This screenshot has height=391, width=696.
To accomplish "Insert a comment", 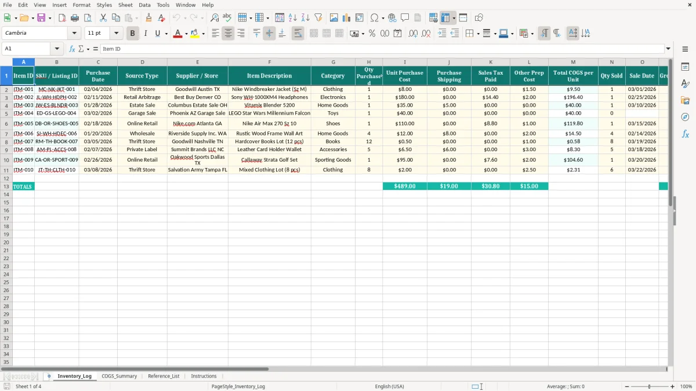I will coord(405,18).
